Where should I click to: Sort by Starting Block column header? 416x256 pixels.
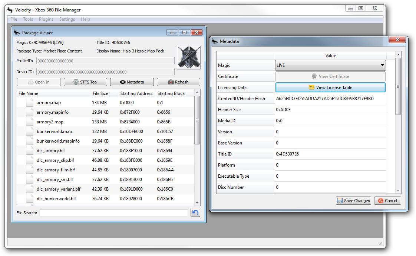click(175, 93)
